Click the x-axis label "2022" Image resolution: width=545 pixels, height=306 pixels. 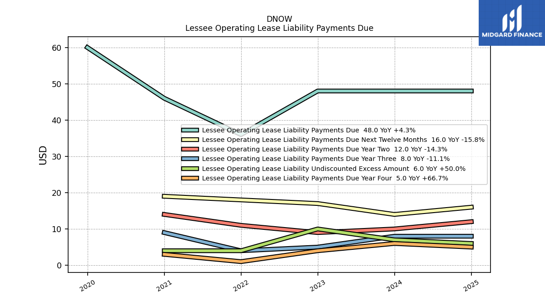pos(241,286)
